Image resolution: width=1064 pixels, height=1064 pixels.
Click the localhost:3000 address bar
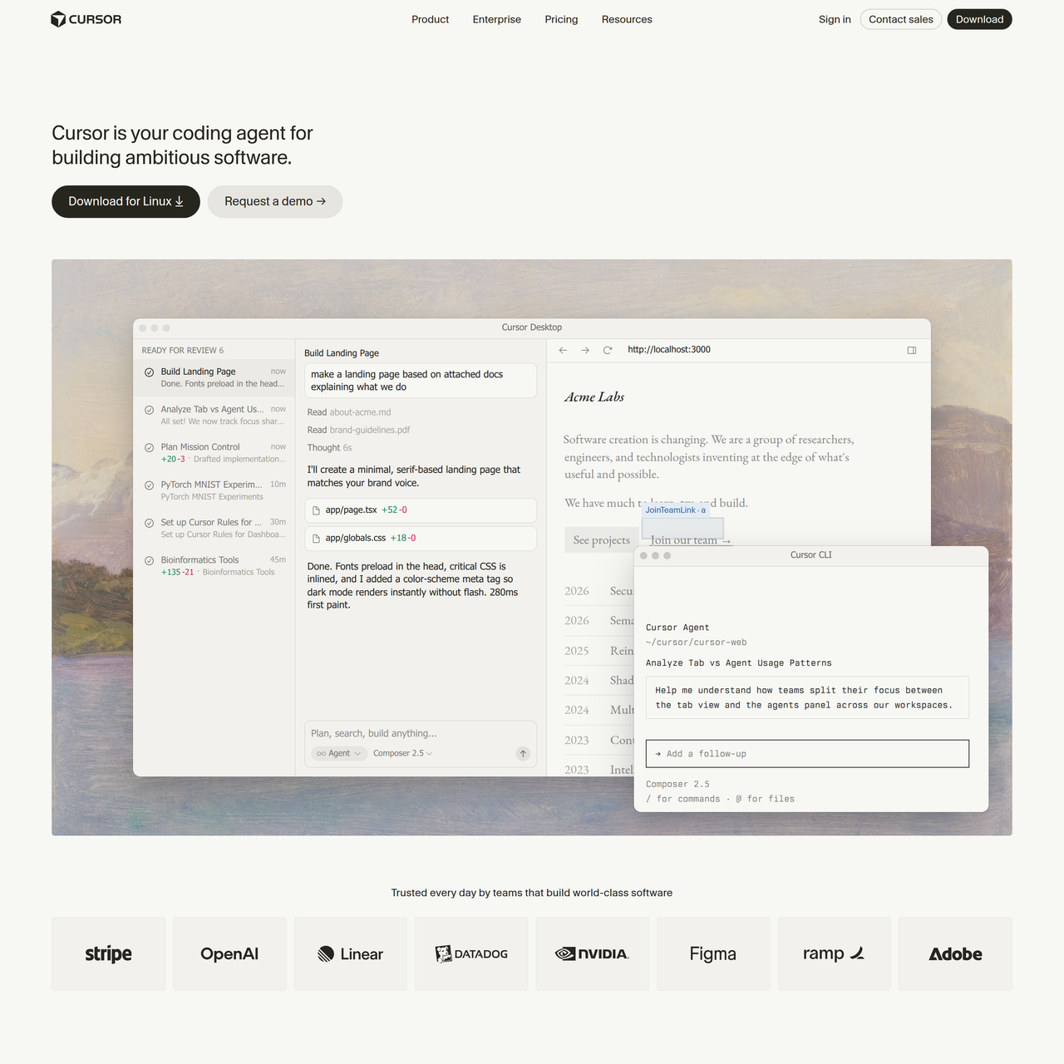coord(669,350)
